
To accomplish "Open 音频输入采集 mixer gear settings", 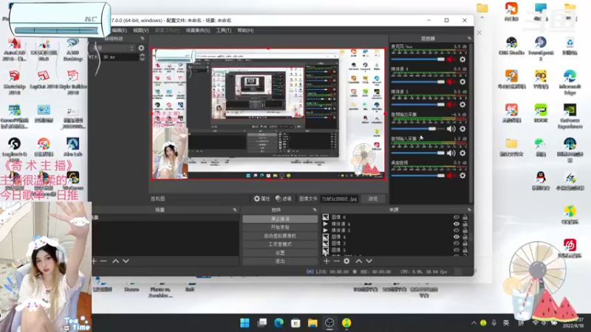I will pyautogui.click(x=462, y=153).
